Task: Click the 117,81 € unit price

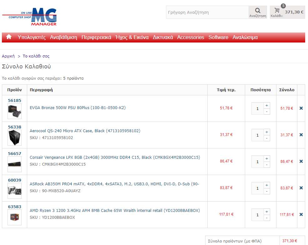Action: click(x=226, y=214)
